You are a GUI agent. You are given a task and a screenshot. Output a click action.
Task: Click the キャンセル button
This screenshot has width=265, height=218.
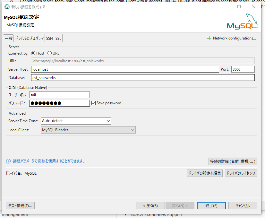243,206
